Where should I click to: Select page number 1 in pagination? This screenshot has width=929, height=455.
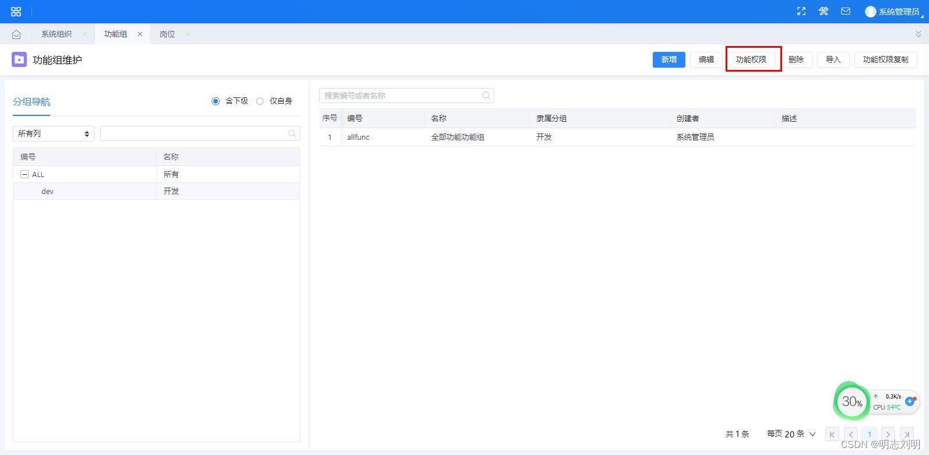pyautogui.click(x=870, y=434)
